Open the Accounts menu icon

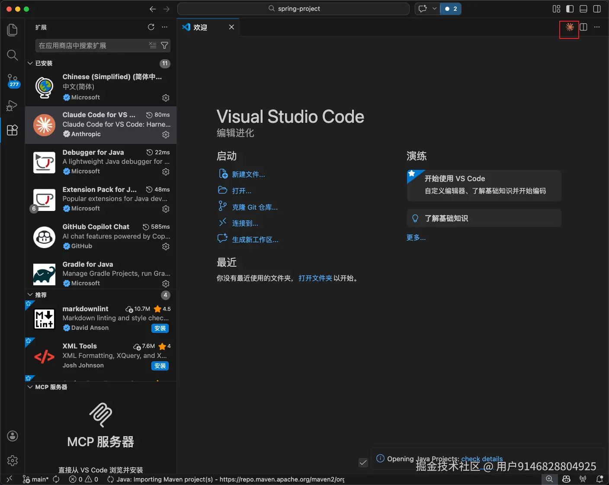tap(13, 436)
